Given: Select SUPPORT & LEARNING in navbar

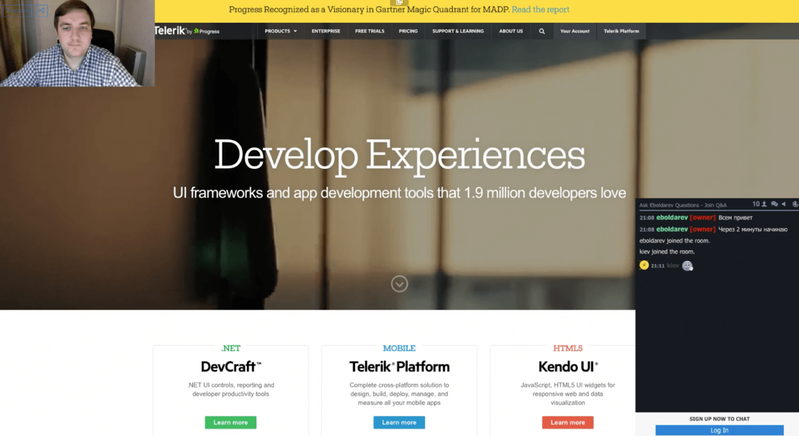Looking at the screenshot, I should pyautogui.click(x=457, y=31).
